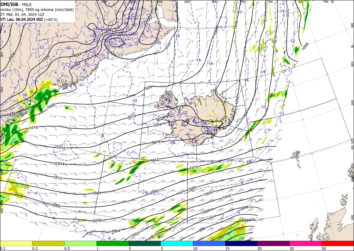
Task: Select the light green 0.5 legend swatch
Action: (80, 243)
